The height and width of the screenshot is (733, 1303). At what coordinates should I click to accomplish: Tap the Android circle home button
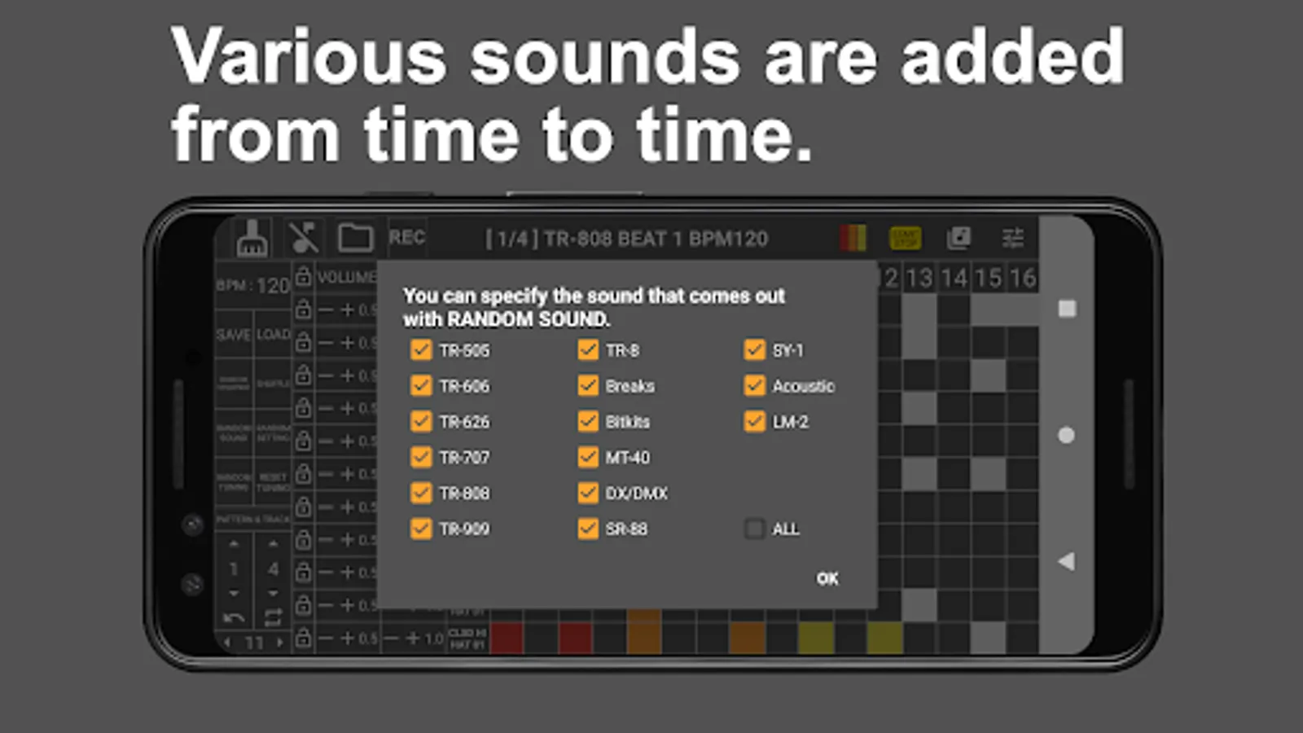(x=1066, y=435)
